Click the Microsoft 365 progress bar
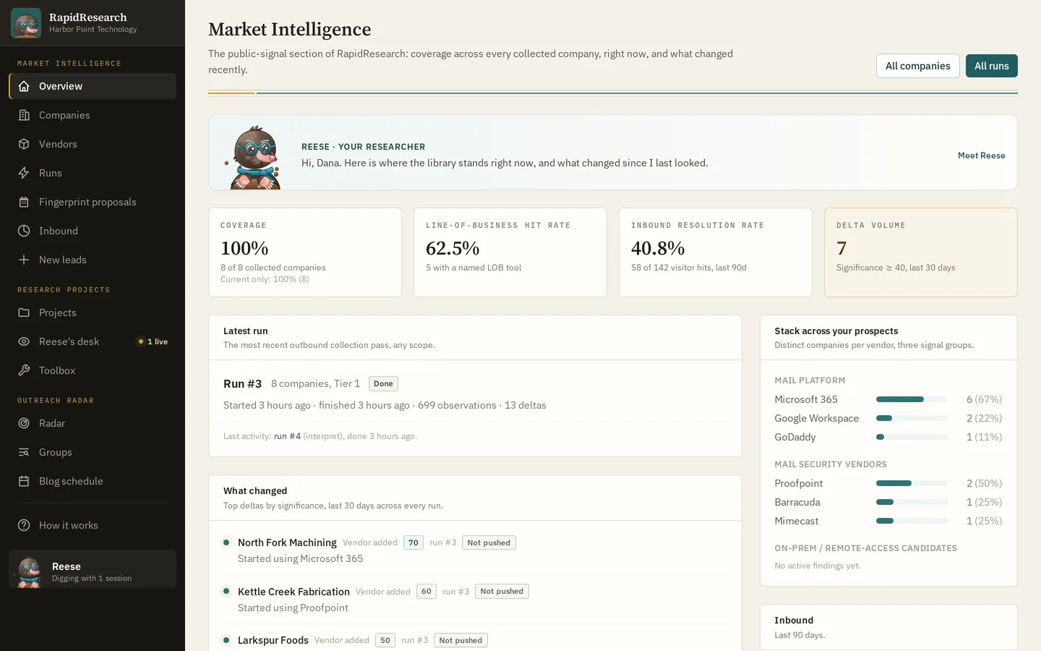 point(912,399)
